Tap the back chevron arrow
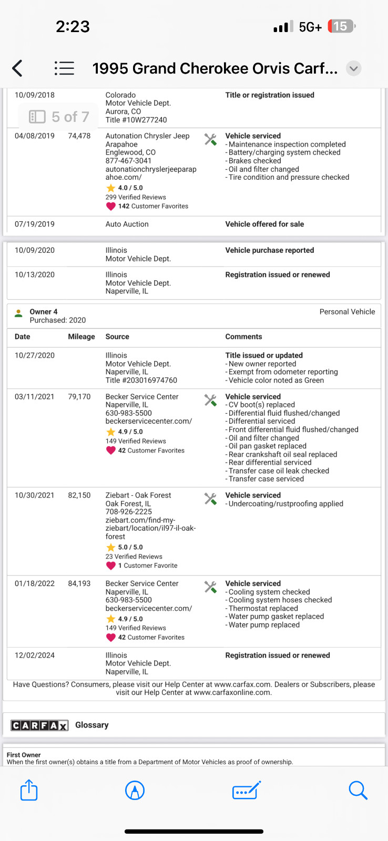 [x=17, y=68]
